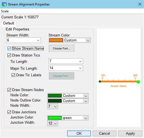Click the Cancel button
The height and width of the screenshot is (138, 144).
click(105, 133)
